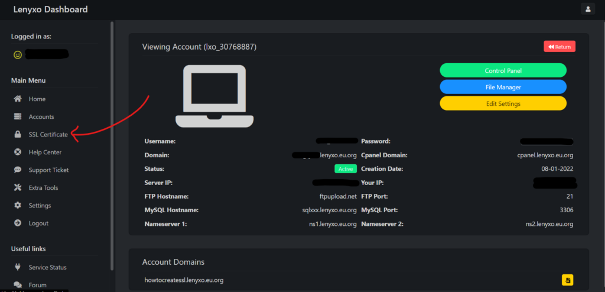Image resolution: width=605 pixels, height=292 pixels.
Task: Click the sqlxxx.lenyxo.eu.org MySQL hostname
Action: (330, 210)
